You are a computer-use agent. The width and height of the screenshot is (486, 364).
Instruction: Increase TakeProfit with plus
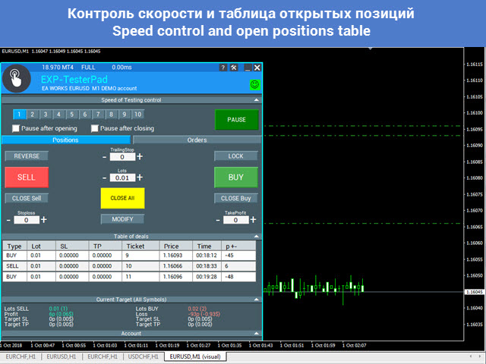click(253, 220)
